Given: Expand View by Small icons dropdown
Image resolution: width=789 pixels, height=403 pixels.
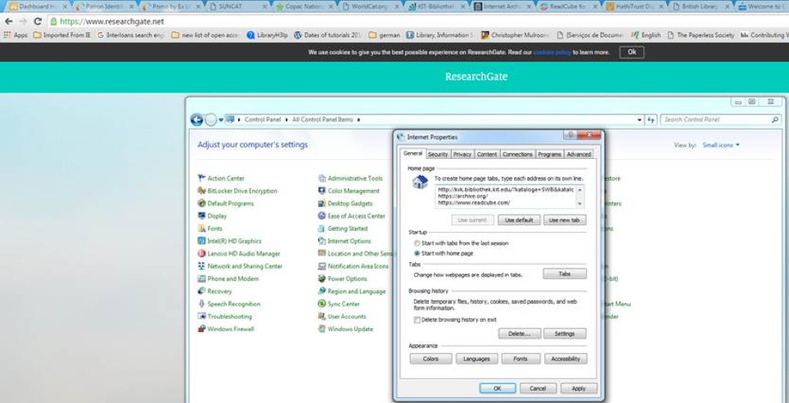Looking at the screenshot, I should coord(722,145).
